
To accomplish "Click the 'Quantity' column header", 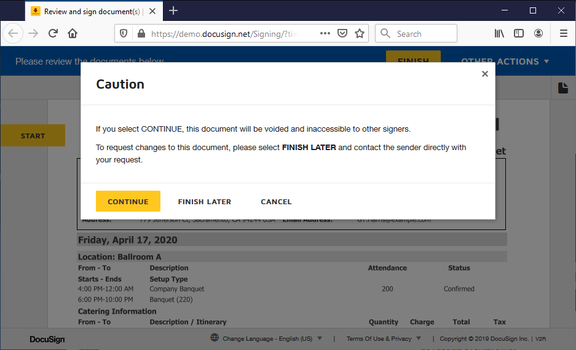I will [x=383, y=322].
